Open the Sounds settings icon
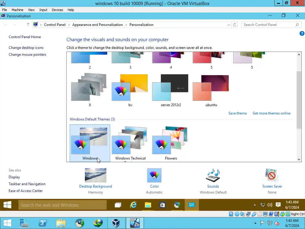 pyautogui.click(x=213, y=175)
